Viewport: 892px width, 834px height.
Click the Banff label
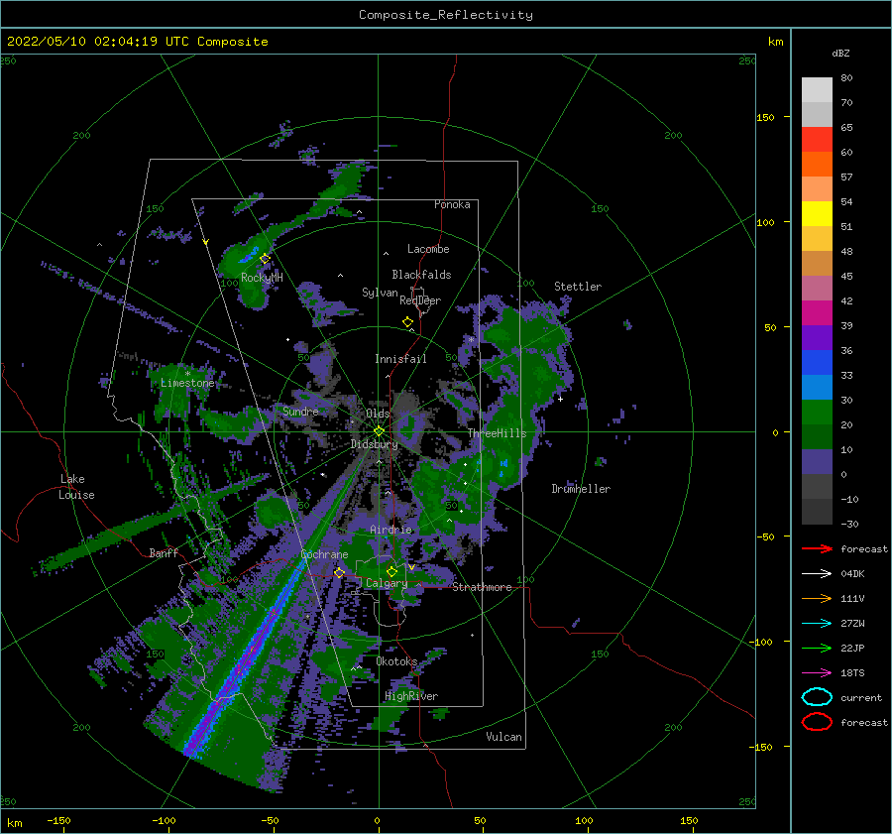[164, 553]
